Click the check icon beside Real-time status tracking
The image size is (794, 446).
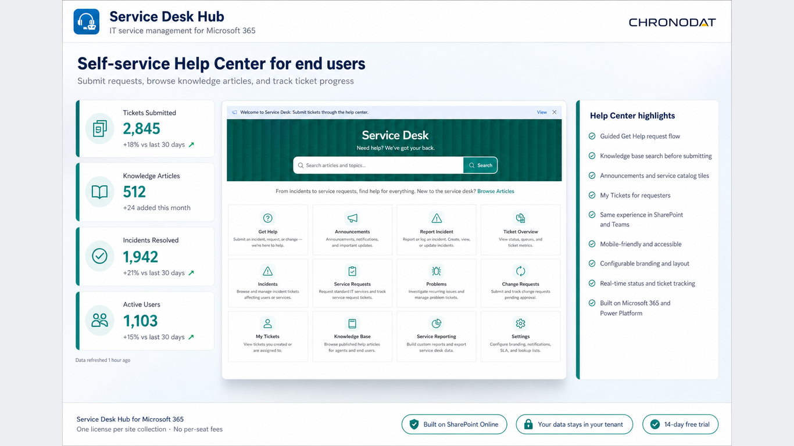(x=592, y=283)
